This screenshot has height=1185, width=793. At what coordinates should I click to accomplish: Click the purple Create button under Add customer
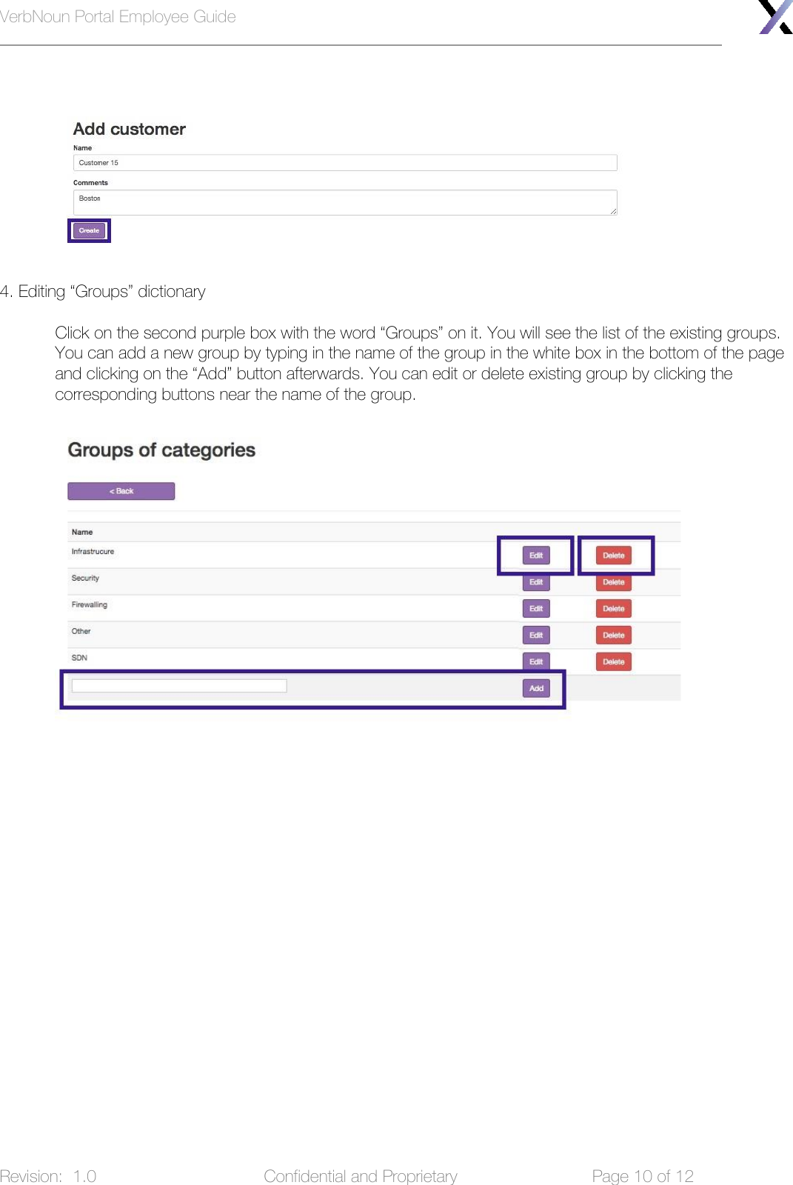pos(88,230)
